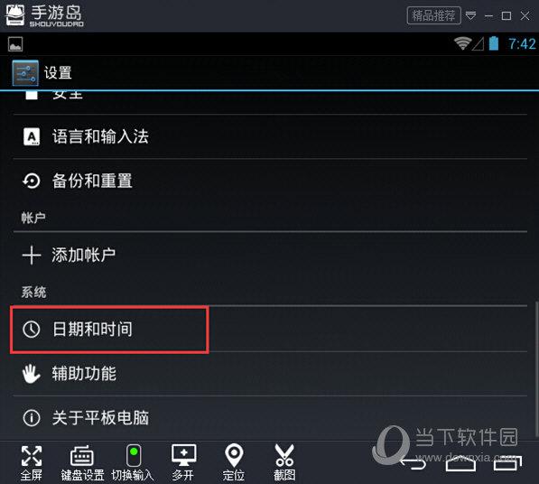Viewport: 539px width, 484px height.
Task: Take a screenshot with 截图 scissors
Action: [x=284, y=462]
